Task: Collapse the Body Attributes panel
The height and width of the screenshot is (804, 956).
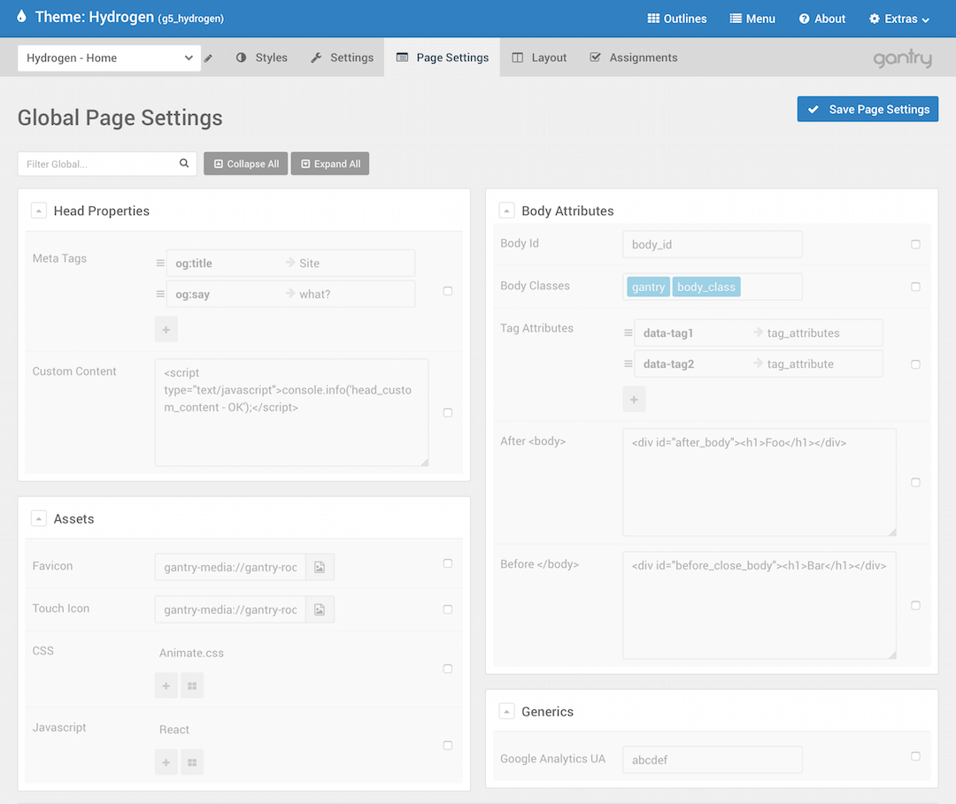Action: 507,210
